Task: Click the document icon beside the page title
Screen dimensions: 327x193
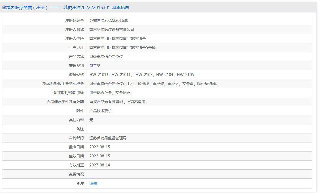Action: click(4, 8)
